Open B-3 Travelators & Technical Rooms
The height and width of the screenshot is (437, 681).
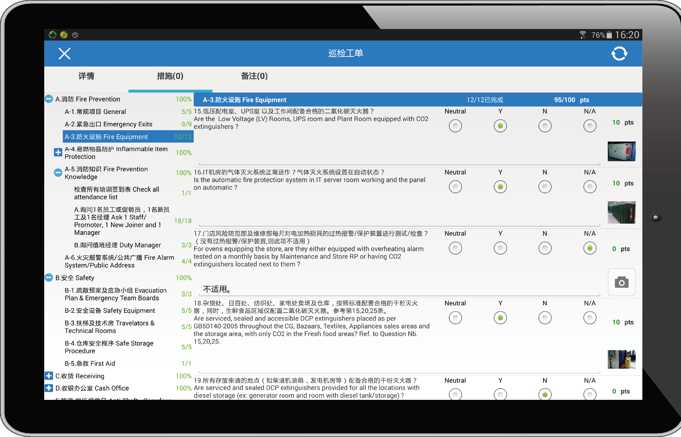click(128, 327)
